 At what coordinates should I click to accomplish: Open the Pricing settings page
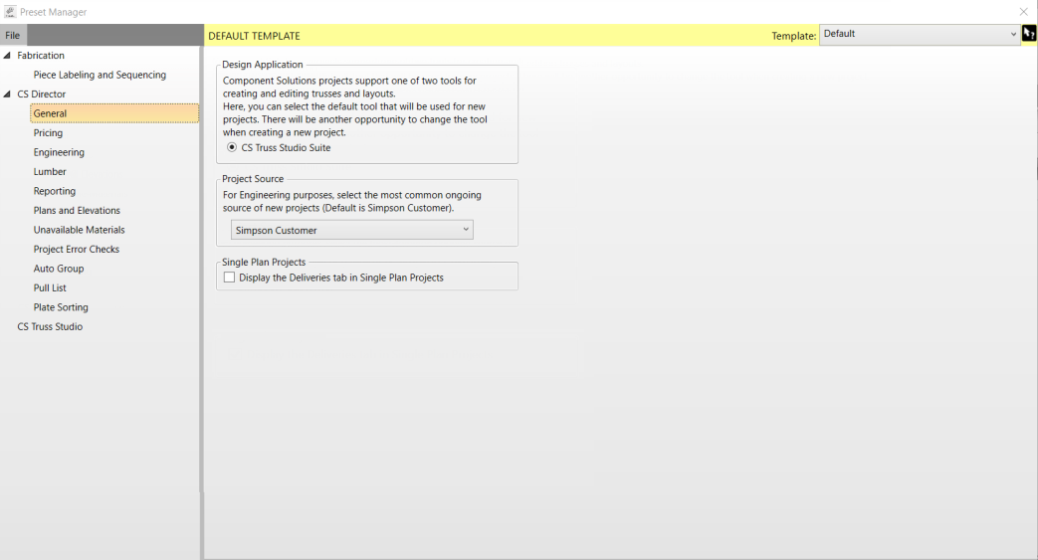point(48,133)
